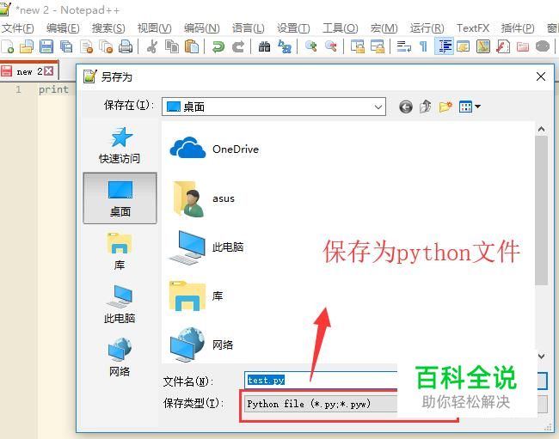Open 保存类型 Python file dropdown
Screen dimensions: 559x439
[321, 404]
